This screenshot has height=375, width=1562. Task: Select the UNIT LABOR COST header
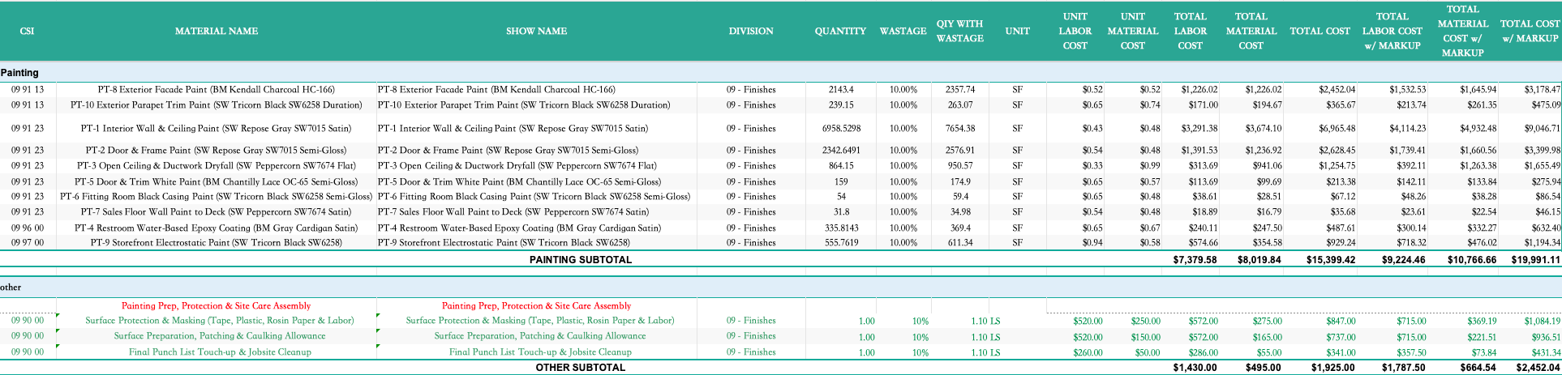[1075, 31]
